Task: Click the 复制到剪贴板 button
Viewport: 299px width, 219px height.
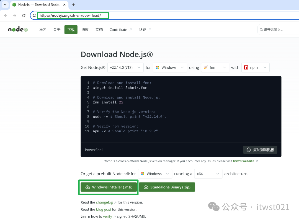Action: tap(260, 150)
